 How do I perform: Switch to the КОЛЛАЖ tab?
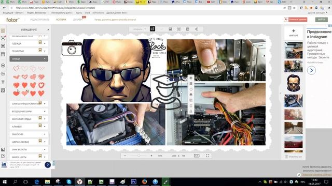coord(61,20)
